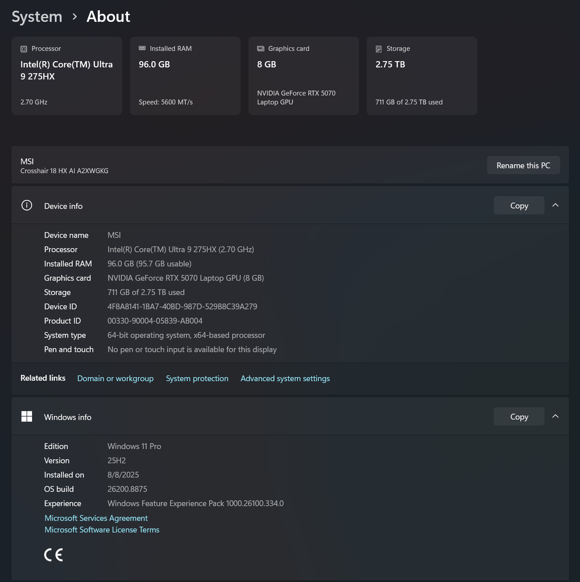
Task: Click the Storage drive icon
Action: coord(379,49)
